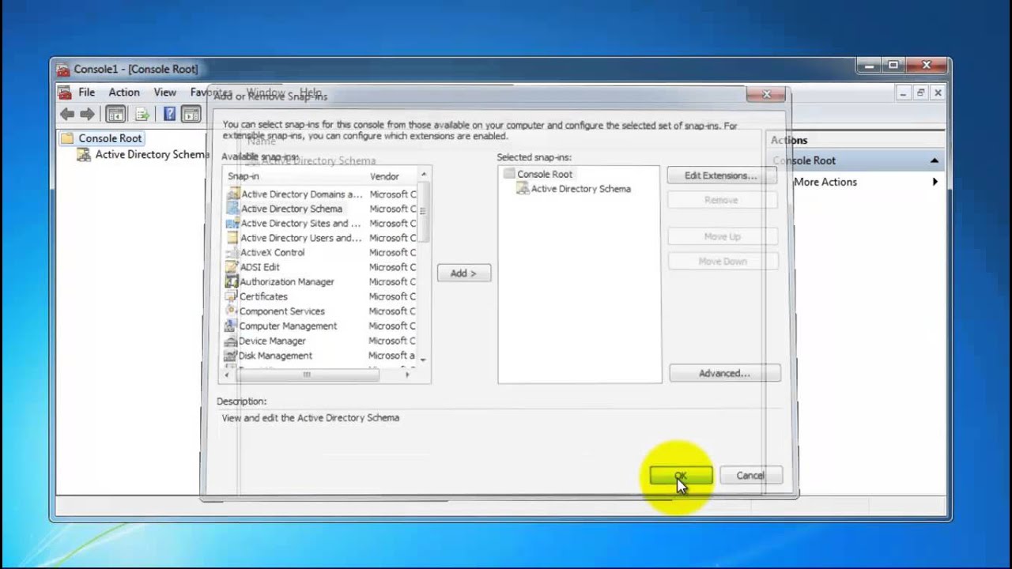Select the 'Authorization Manager' row text
1012x569 pixels.
coord(287,282)
